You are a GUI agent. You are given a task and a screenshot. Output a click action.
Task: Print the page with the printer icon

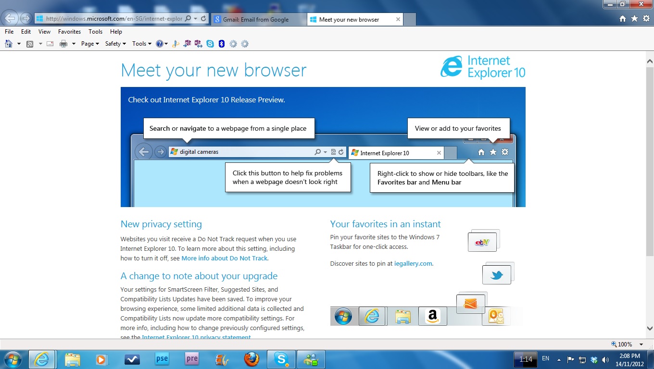[x=63, y=44]
